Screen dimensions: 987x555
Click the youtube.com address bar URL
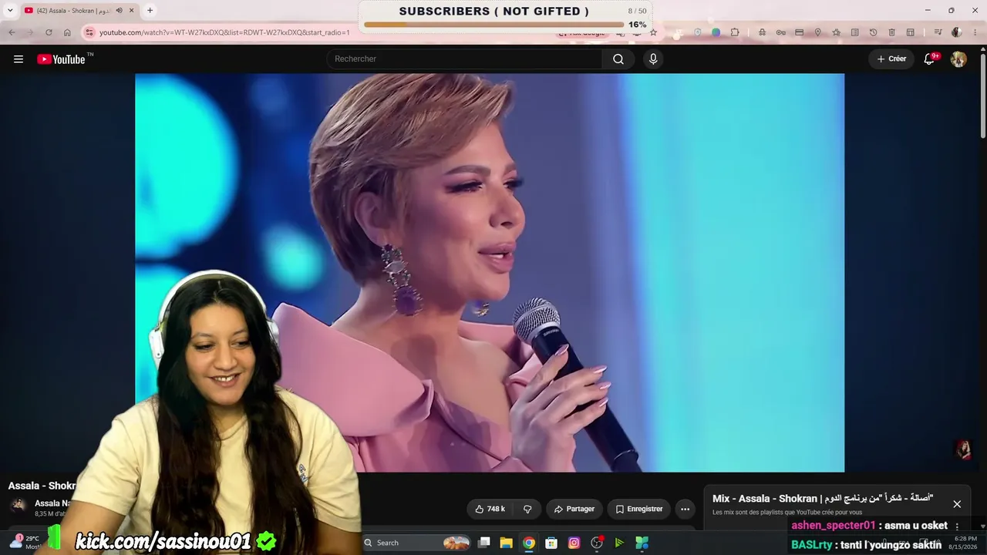(x=224, y=32)
